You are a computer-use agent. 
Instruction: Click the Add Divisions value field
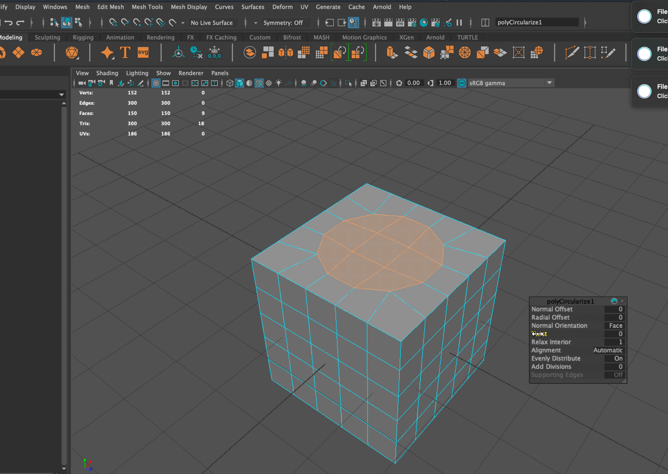[614, 366]
